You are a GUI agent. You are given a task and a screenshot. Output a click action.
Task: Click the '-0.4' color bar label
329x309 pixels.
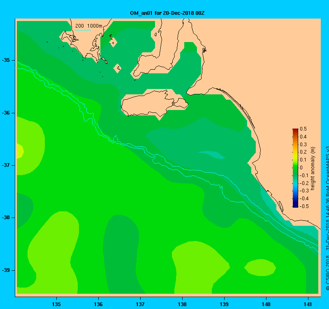(304, 199)
